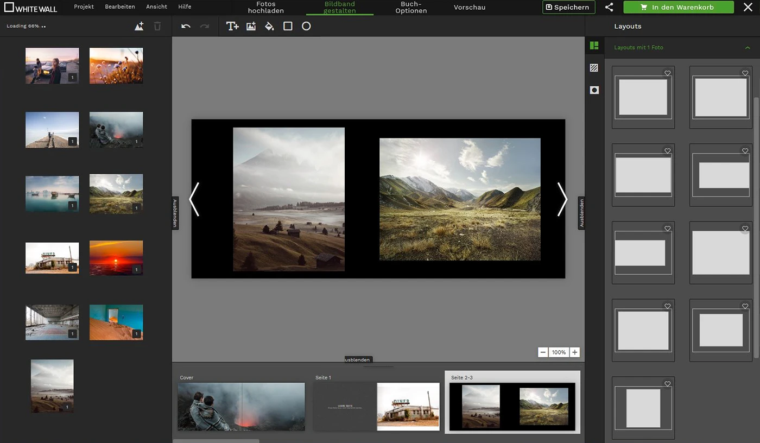This screenshot has width=760, height=443.
Task: Click the share icon
Action: click(609, 7)
